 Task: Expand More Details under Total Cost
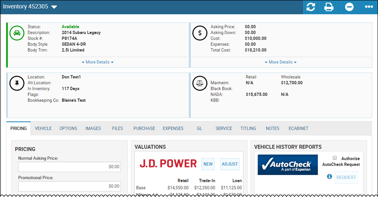281,62
